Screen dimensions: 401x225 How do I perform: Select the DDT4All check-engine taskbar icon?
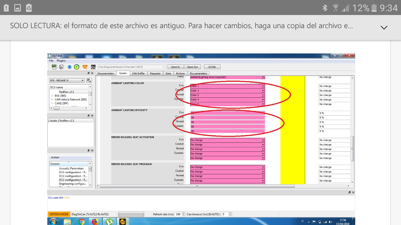coord(122,222)
